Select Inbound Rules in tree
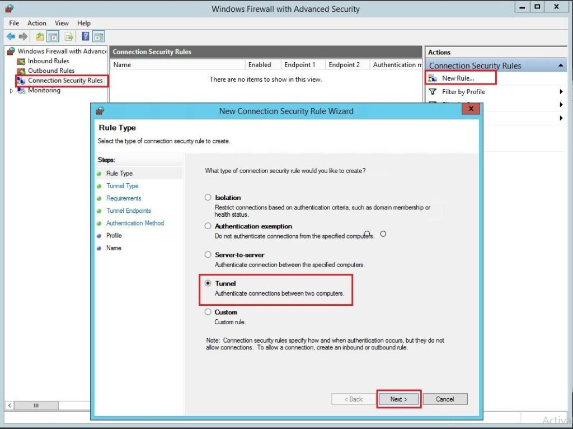Image resolution: width=573 pixels, height=429 pixels. [x=49, y=61]
